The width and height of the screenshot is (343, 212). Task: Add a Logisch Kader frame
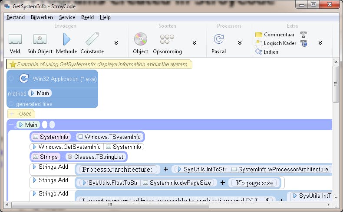[276, 43]
